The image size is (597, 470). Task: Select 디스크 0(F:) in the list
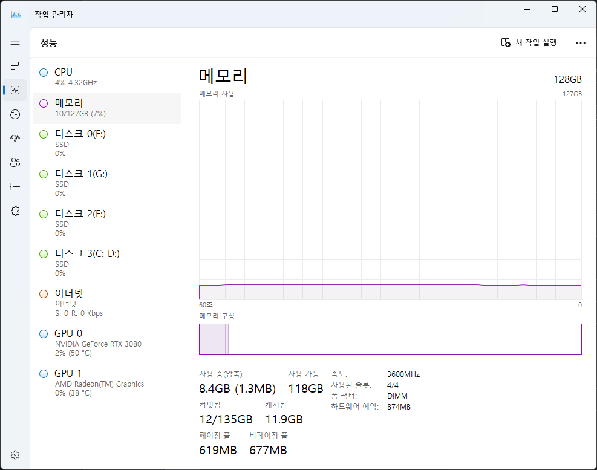click(106, 143)
